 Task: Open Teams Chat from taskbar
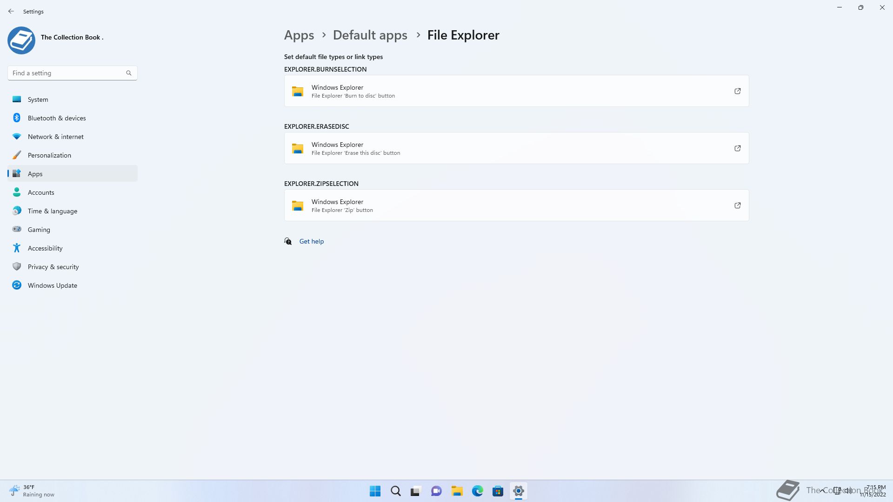[x=436, y=491]
